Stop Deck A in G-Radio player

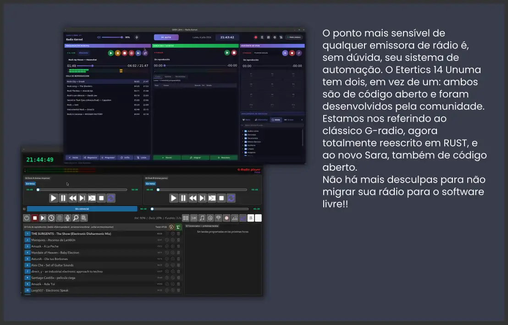tap(101, 198)
